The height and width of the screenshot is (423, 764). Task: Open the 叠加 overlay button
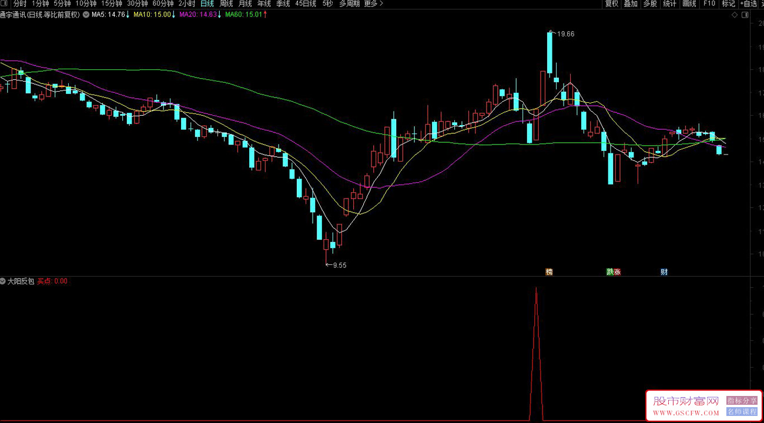[x=631, y=4]
